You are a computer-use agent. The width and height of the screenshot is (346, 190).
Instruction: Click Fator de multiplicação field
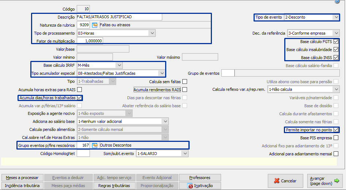coord(90,41)
